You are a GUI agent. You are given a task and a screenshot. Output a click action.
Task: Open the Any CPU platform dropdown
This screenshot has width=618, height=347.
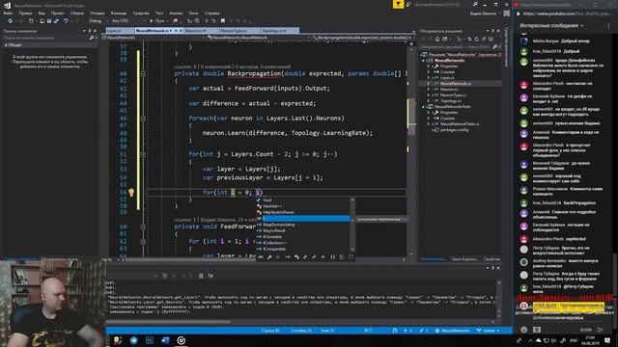point(128,21)
